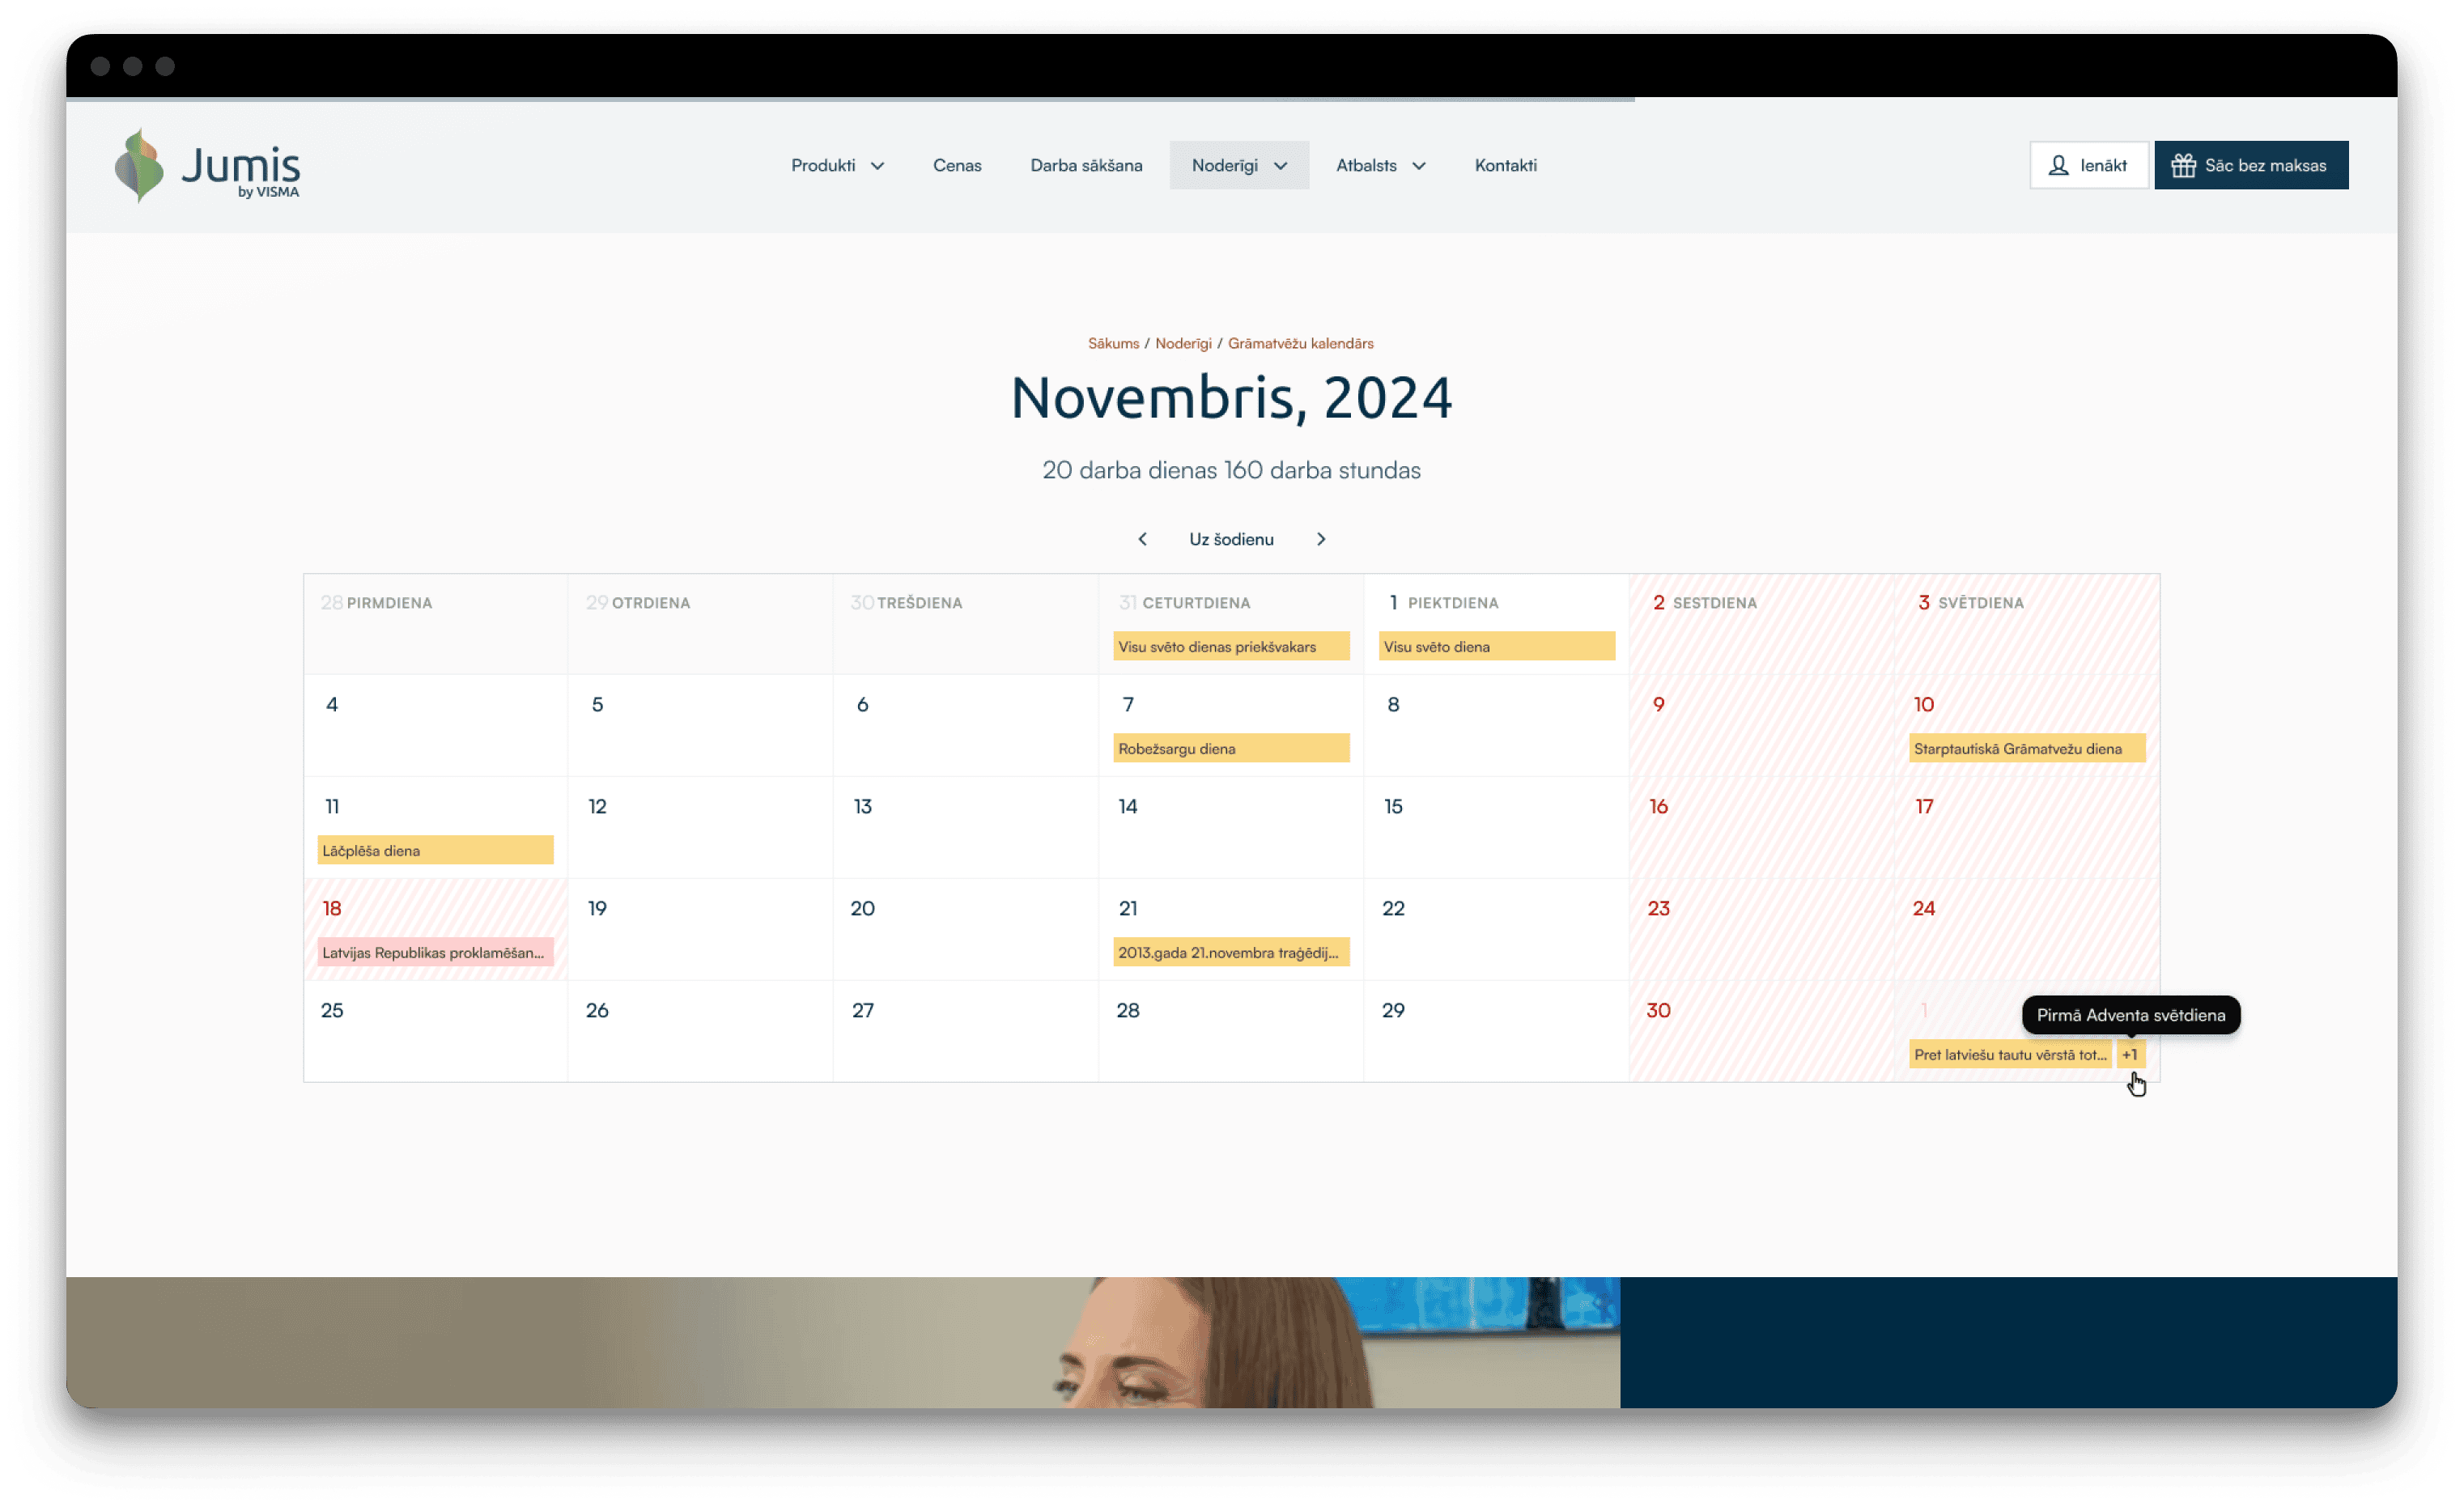Follow the Noderīgi breadcrumb link
This screenshot has width=2464, height=1507.
pos(1183,343)
